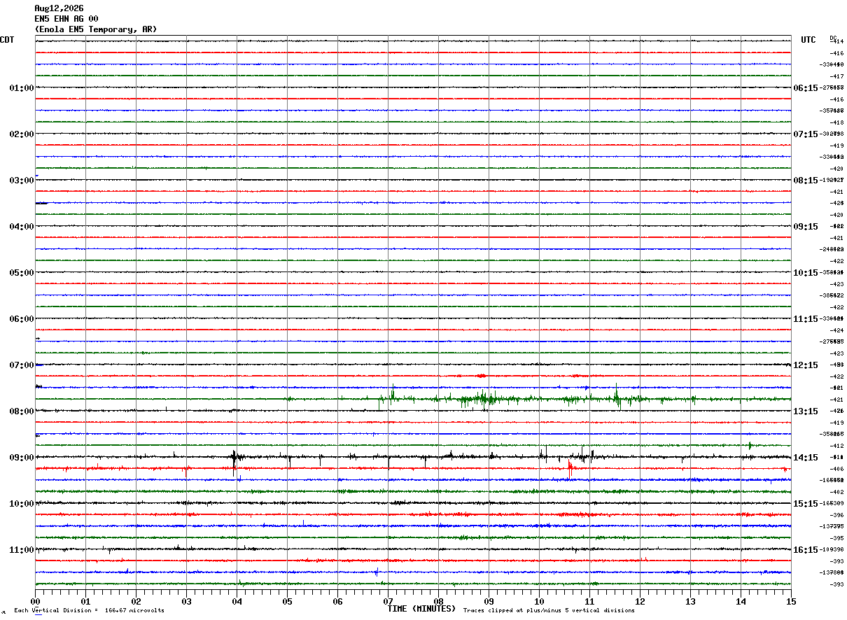Click the Aug12,2026 date header

click(x=59, y=8)
